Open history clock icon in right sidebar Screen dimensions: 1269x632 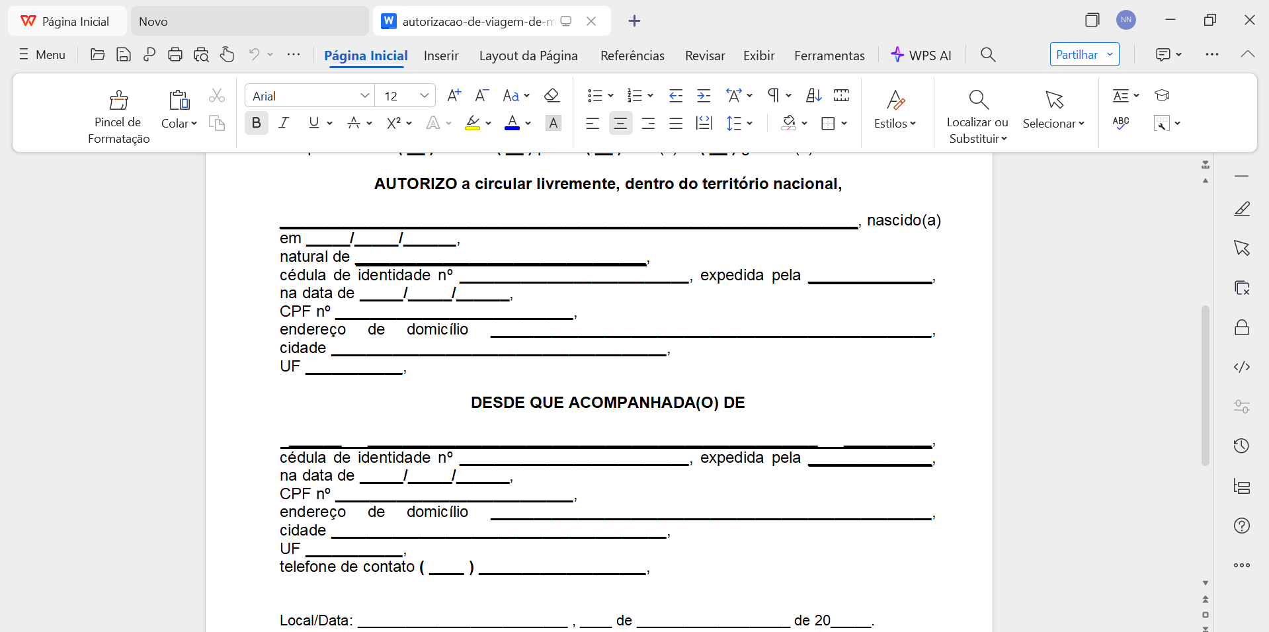pyautogui.click(x=1242, y=446)
